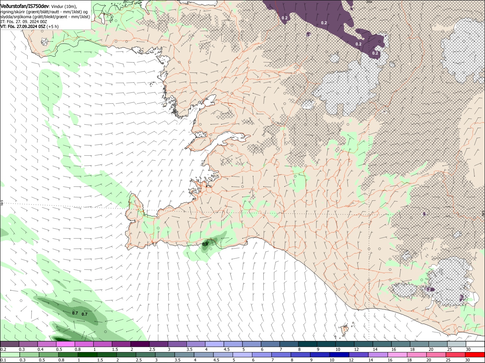Select the 1.5 swatch in upper snow legend

(x=121, y=344)
